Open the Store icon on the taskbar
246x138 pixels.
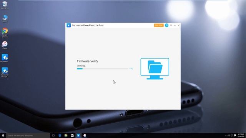click(72, 135)
